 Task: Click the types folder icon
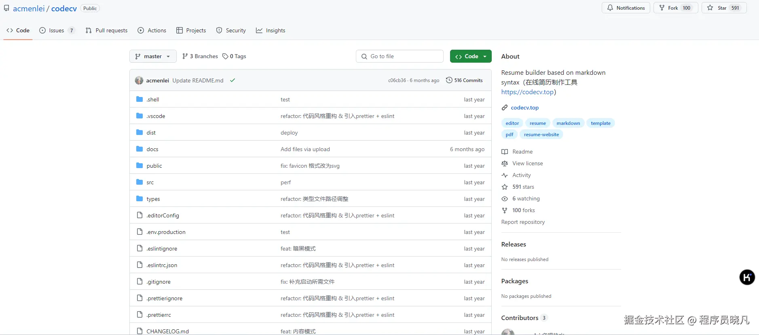click(140, 199)
